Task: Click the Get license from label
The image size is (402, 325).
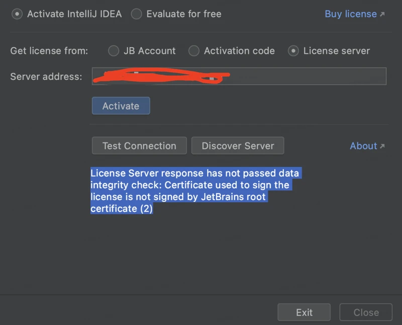Action: [49, 51]
